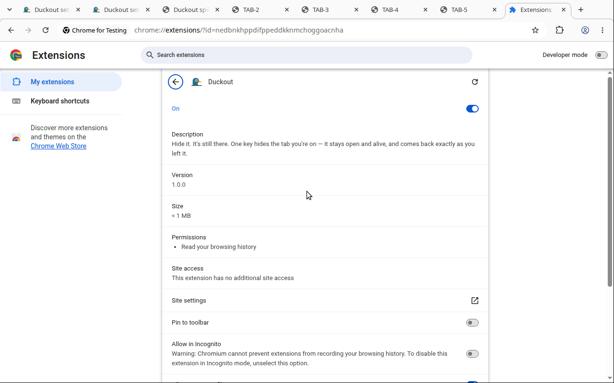Image resolution: width=614 pixels, height=383 pixels.
Task: Click the Duckout duck logo icon
Action: click(196, 82)
